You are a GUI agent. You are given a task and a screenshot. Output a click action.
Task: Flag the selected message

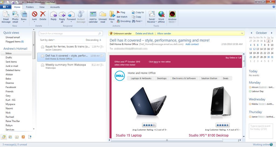121,12
